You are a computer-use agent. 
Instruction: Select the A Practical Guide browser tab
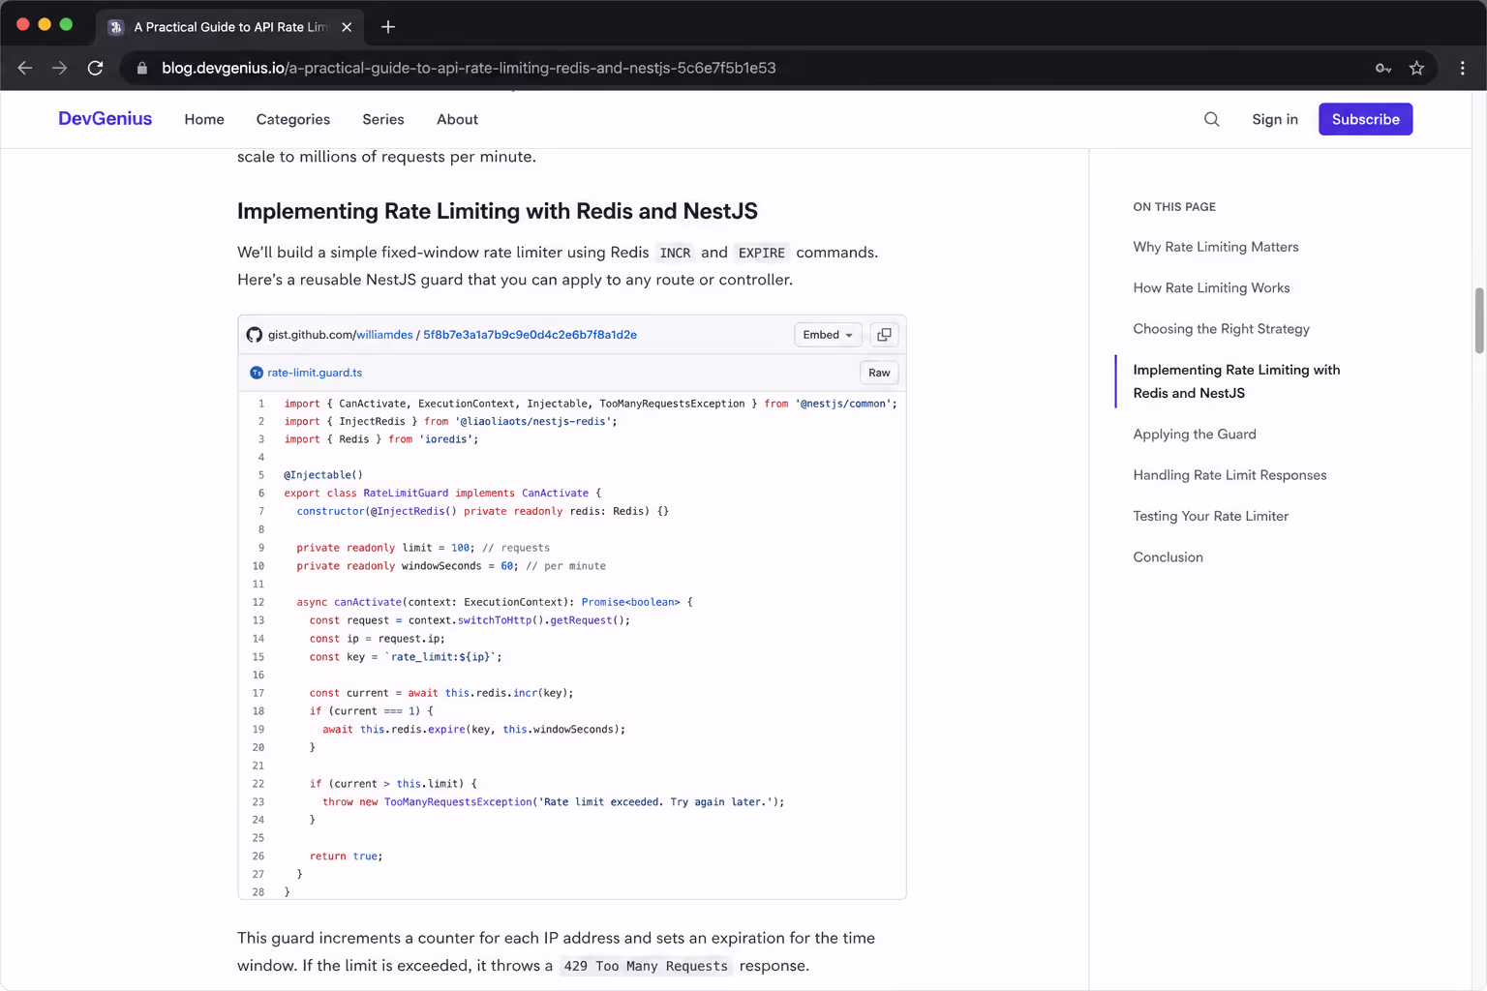click(230, 27)
